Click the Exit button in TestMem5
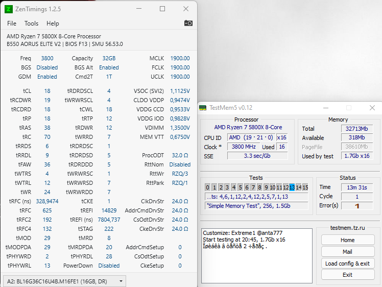This screenshot has height=287, width=382. pos(348,275)
